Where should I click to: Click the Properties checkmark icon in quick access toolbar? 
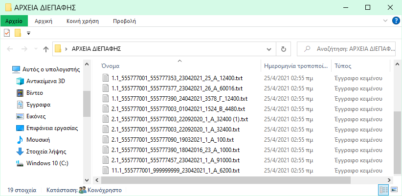(x=7, y=33)
